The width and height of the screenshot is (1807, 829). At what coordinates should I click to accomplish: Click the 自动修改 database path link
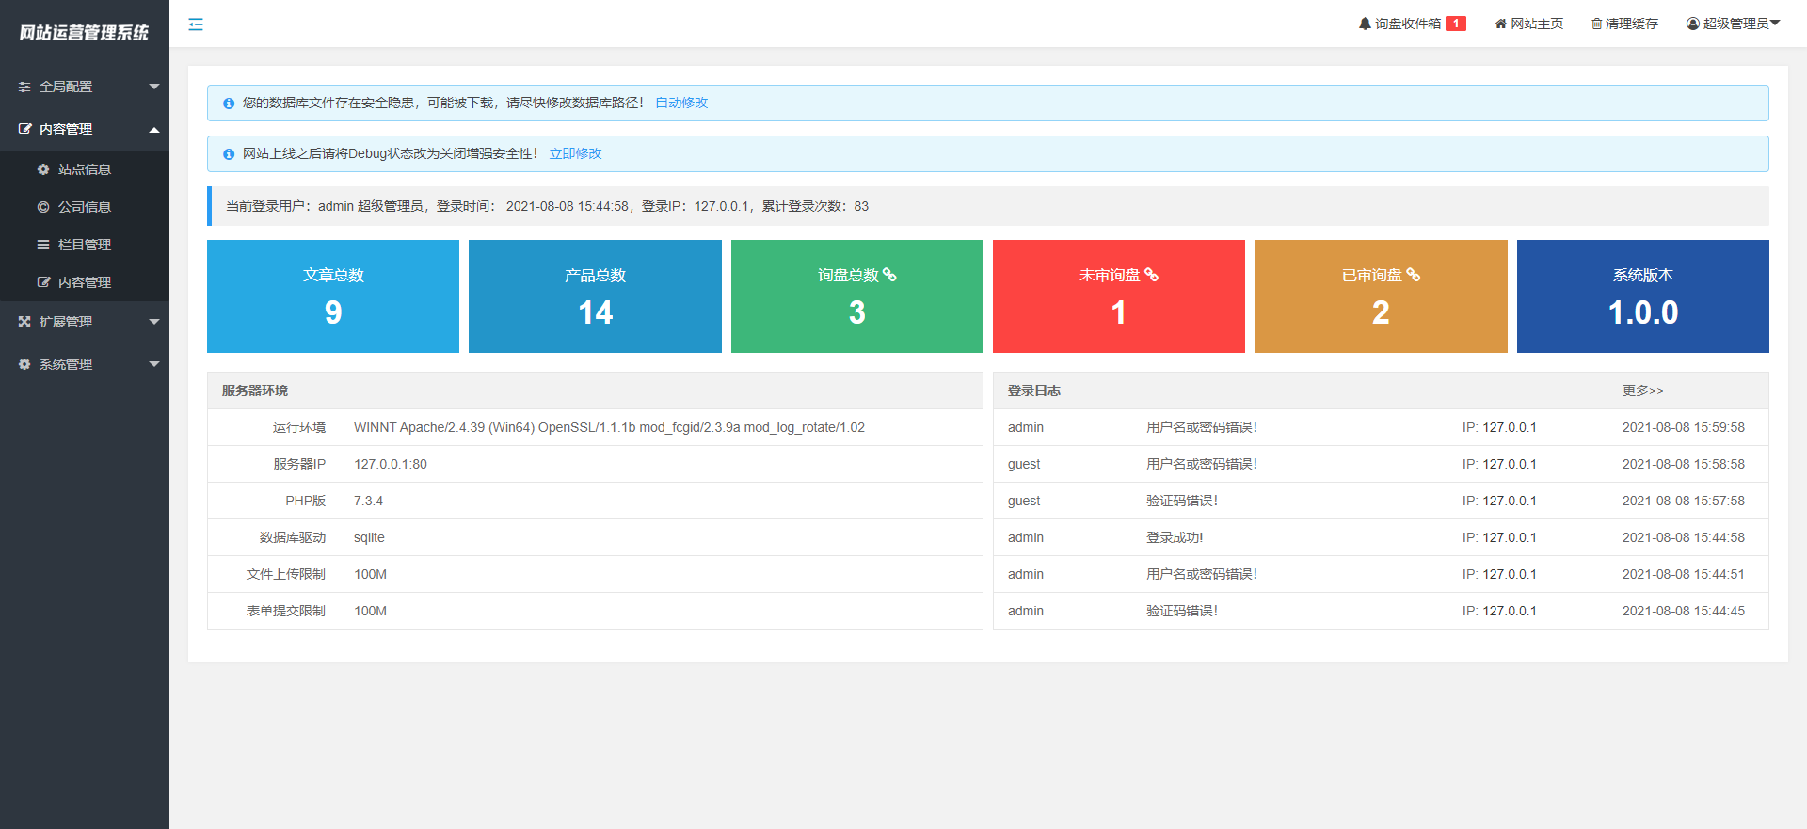click(x=681, y=103)
